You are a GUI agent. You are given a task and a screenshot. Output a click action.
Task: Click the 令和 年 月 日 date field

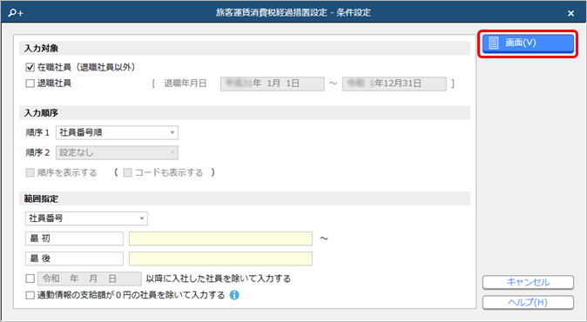click(90, 278)
